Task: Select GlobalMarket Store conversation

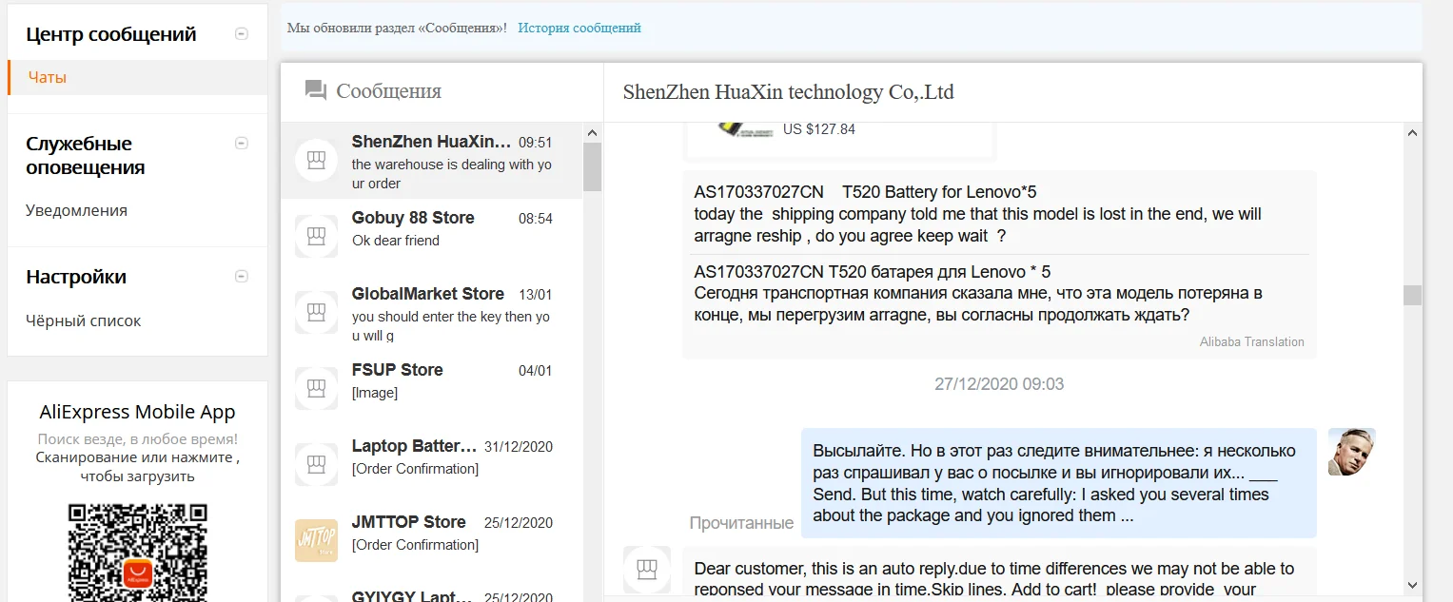Action: [432, 313]
